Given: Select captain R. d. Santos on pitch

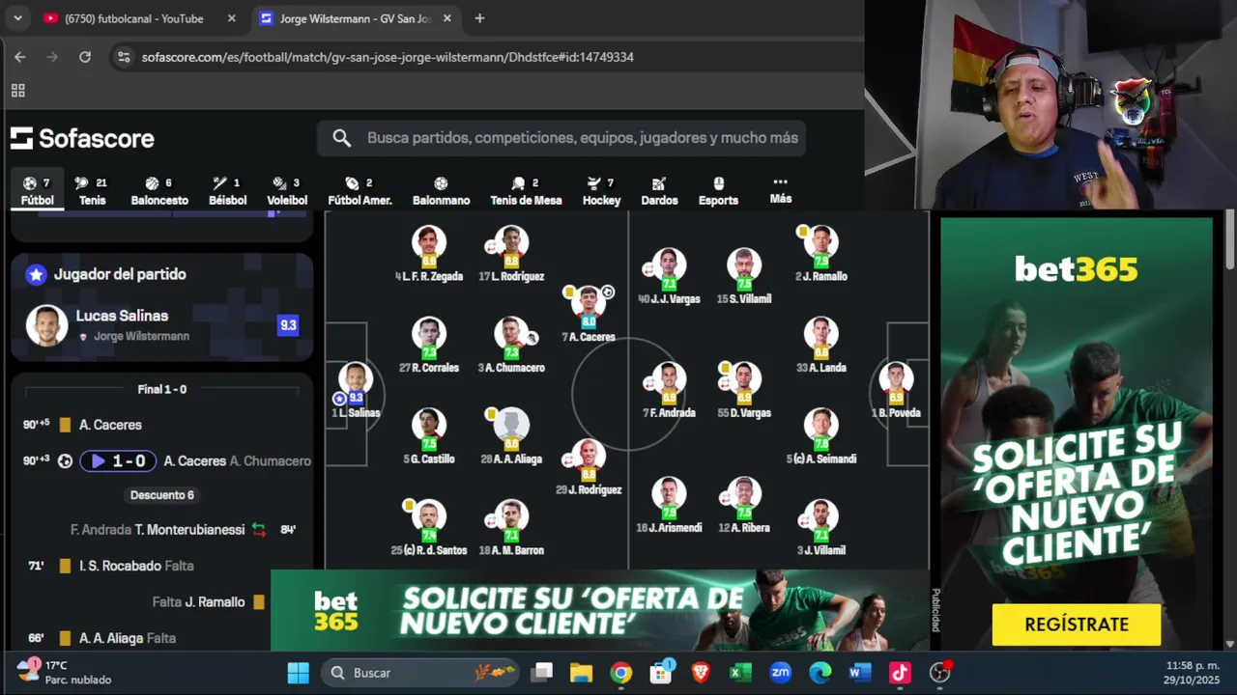Looking at the screenshot, I should tap(429, 528).
